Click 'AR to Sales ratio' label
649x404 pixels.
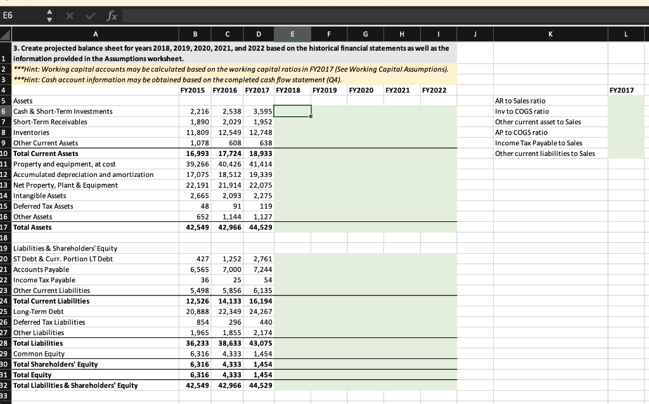click(x=520, y=101)
